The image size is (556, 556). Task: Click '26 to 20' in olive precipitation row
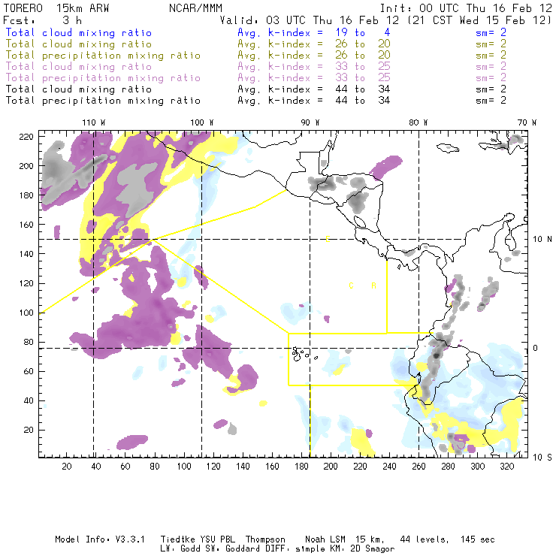(363, 56)
